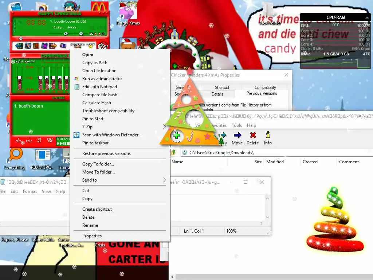Click the red Delete X icon in 7-Zip
The height and width of the screenshot is (280, 373).
click(253, 135)
